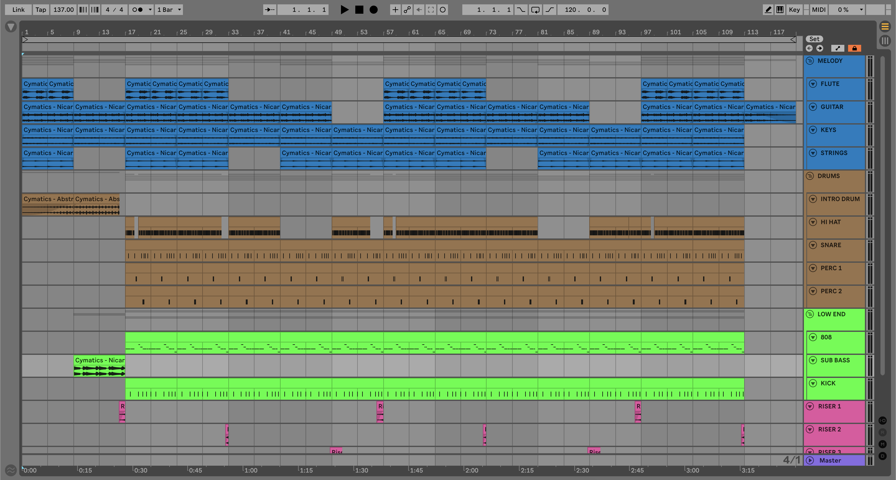Click the loop end triangle marker
Viewport: 896px width, 480px height.
793,40
